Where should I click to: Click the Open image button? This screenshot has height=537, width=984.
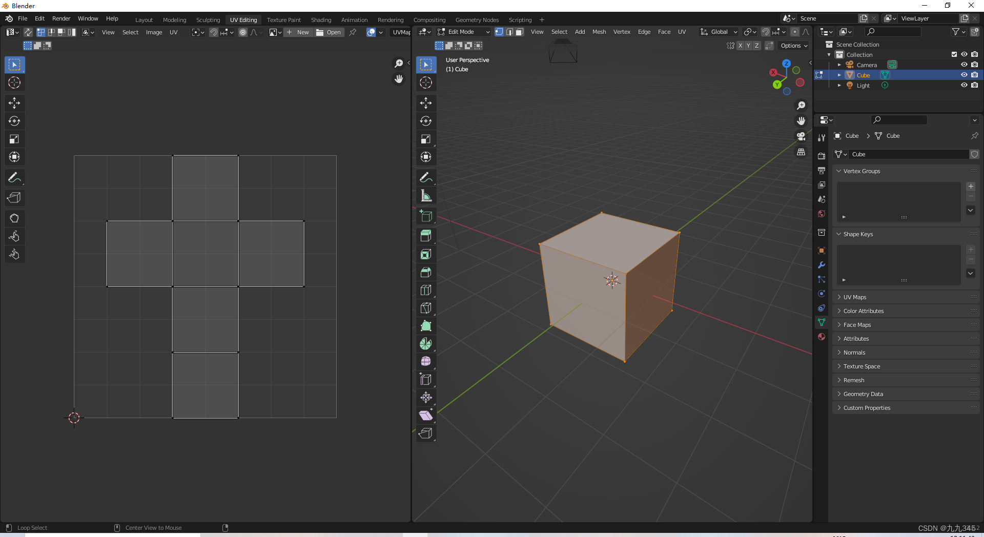329,32
